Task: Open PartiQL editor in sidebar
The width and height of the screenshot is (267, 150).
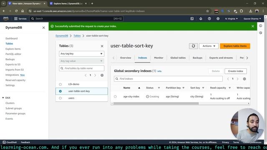Action: tap(13, 54)
